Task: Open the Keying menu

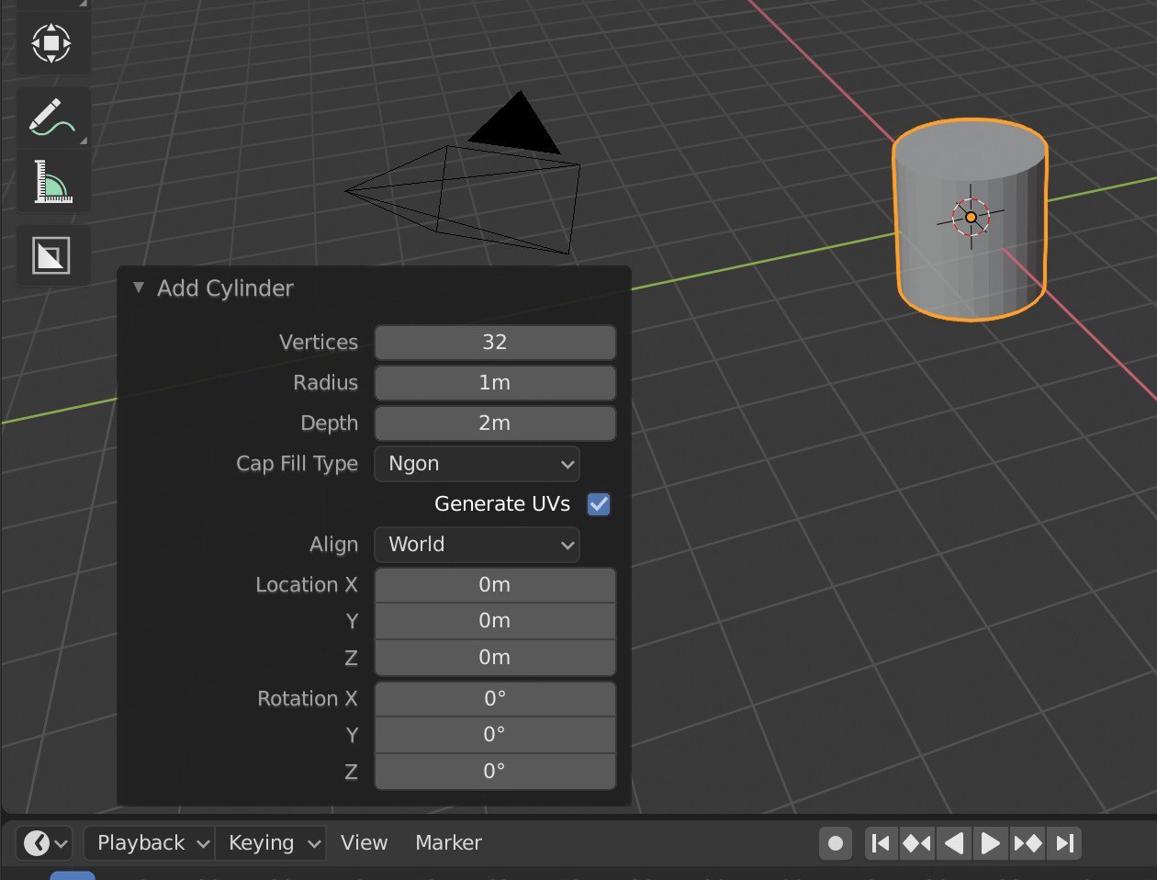Action: tap(271, 843)
